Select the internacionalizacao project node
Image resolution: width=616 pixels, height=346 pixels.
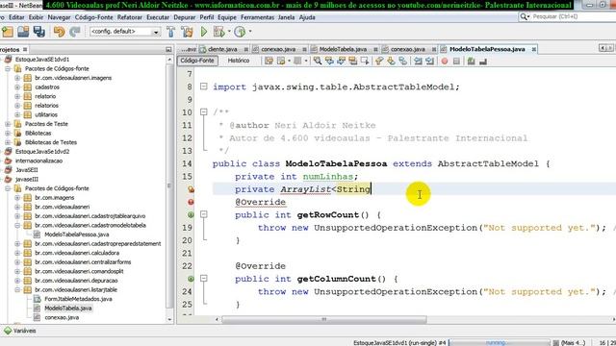tap(38, 161)
